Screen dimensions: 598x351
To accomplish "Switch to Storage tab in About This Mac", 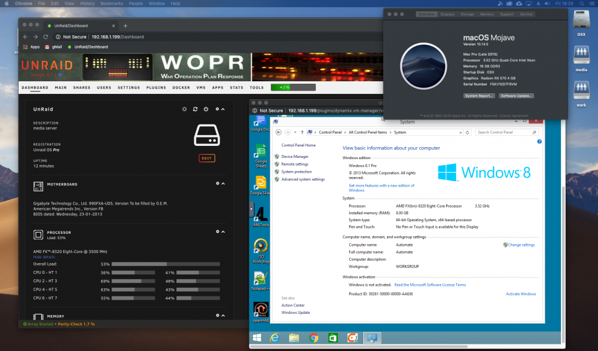I will coord(467,14).
